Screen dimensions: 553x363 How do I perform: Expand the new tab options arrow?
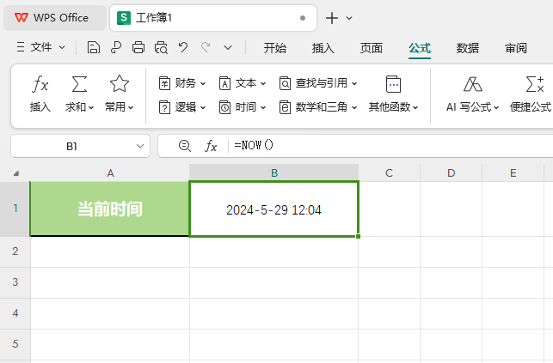[x=349, y=18]
